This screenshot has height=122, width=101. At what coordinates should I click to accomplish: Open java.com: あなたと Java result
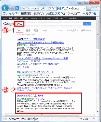[x=30, y=96]
